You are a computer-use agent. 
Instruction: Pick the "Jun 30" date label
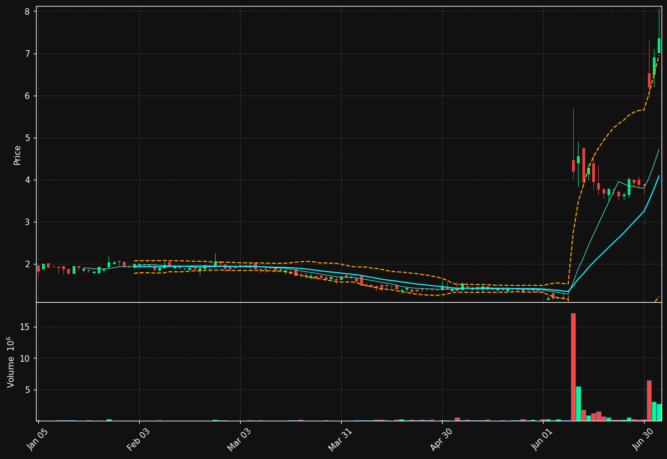[643, 439]
